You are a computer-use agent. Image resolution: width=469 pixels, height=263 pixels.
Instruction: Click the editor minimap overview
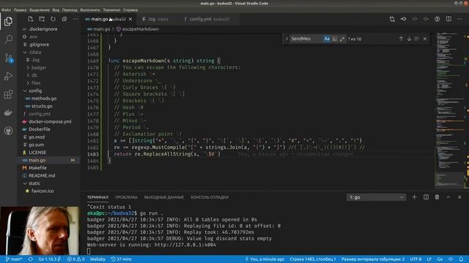click(x=449, y=110)
